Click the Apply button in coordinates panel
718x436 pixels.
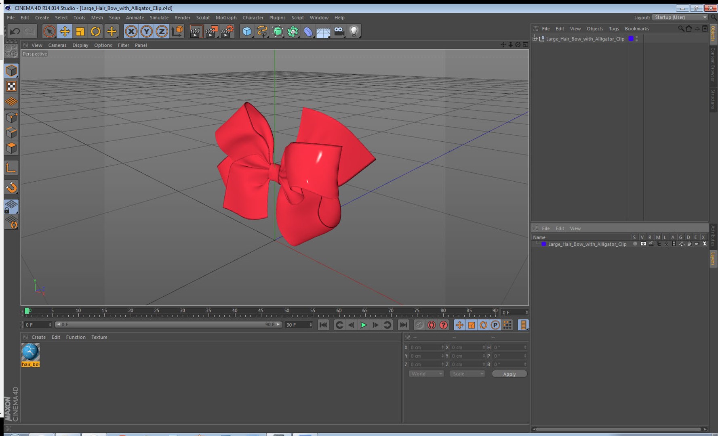click(509, 374)
